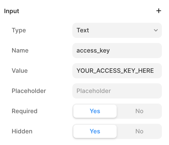Click into the empty Placeholder input

point(117,91)
